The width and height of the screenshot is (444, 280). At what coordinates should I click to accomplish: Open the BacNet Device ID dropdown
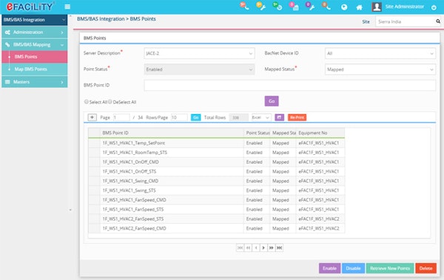pos(380,53)
